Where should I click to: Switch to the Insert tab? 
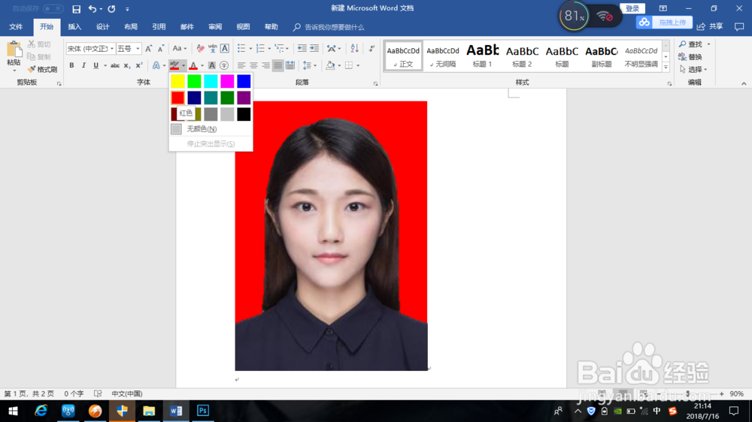[x=74, y=27]
